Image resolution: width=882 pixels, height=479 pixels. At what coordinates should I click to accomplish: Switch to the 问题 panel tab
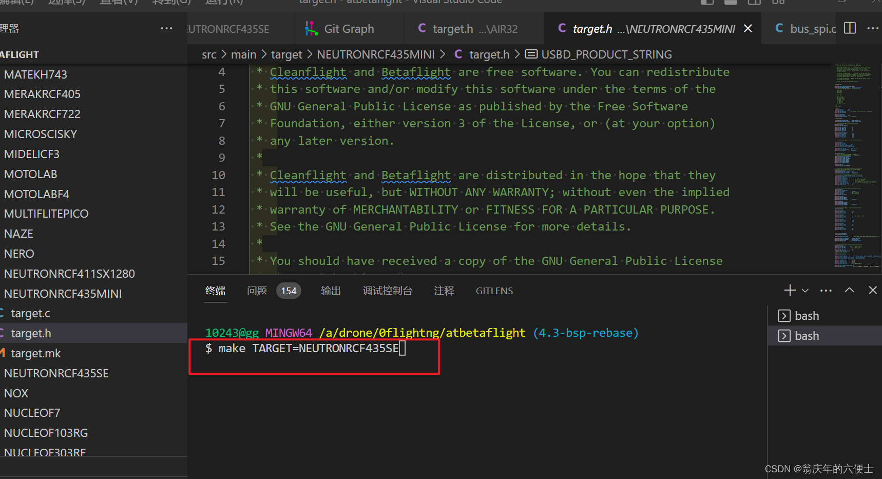pos(257,291)
